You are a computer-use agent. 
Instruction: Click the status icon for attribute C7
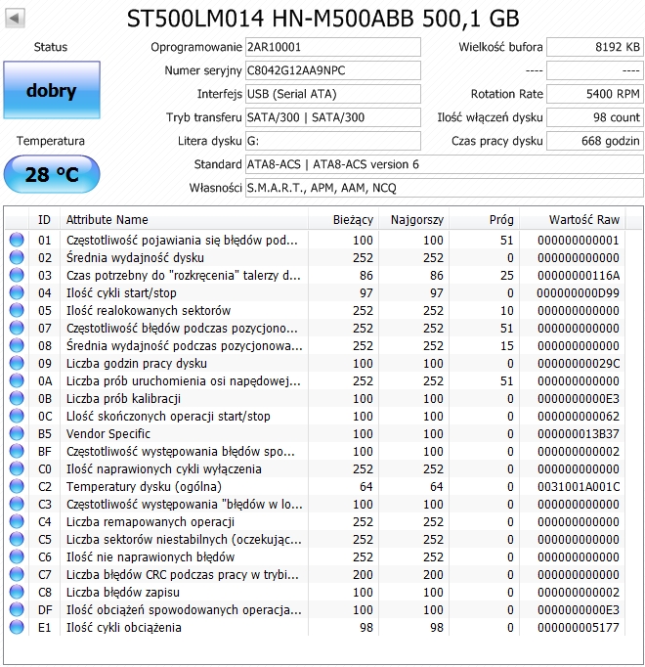coord(17,574)
